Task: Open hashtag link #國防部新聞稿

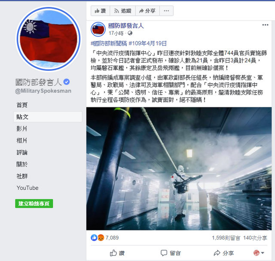Action: click(109, 43)
